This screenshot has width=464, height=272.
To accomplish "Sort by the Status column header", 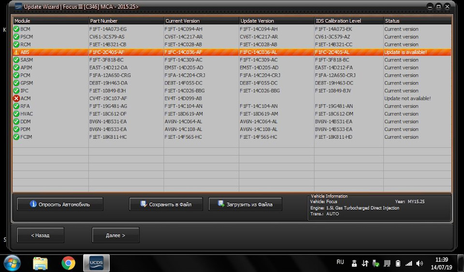I will click(x=417, y=21).
